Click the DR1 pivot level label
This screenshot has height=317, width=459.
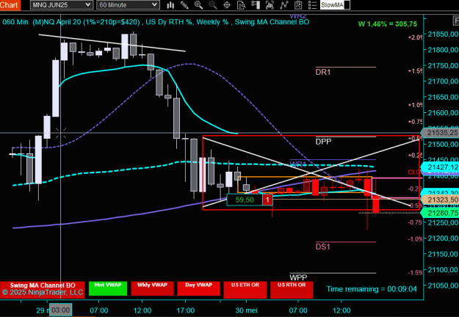tap(323, 72)
